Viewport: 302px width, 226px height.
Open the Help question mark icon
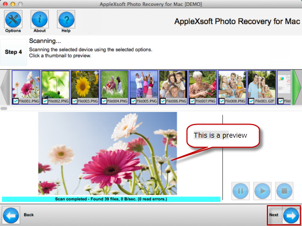coord(66,19)
